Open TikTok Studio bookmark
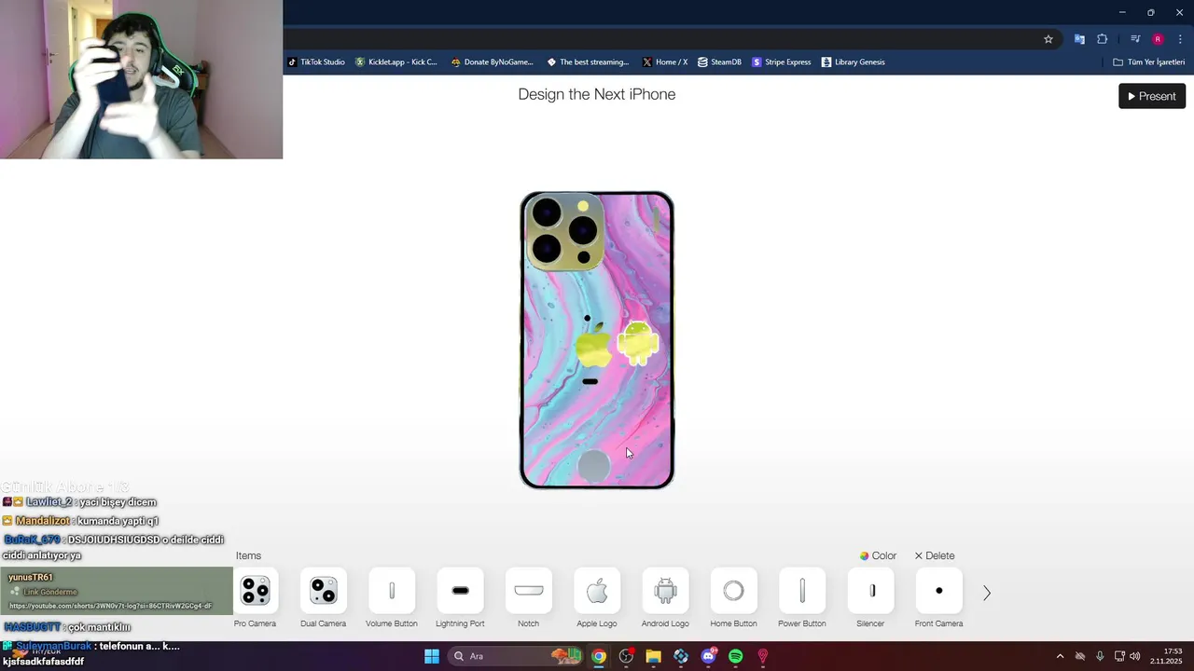The height and width of the screenshot is (671, 1194). coord(316,62)
